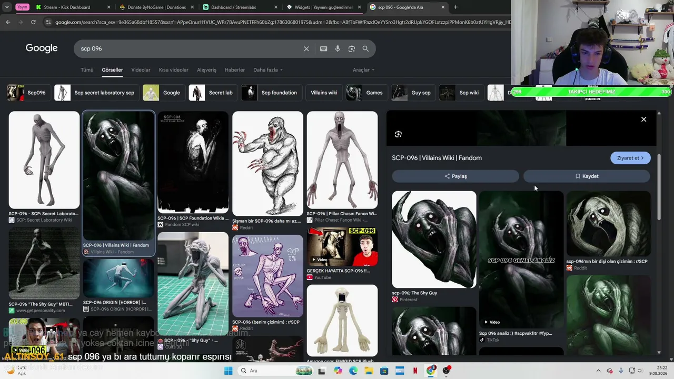Click the microphone icon in the system tray
674x379 pixels.
(x=621, y=371)
